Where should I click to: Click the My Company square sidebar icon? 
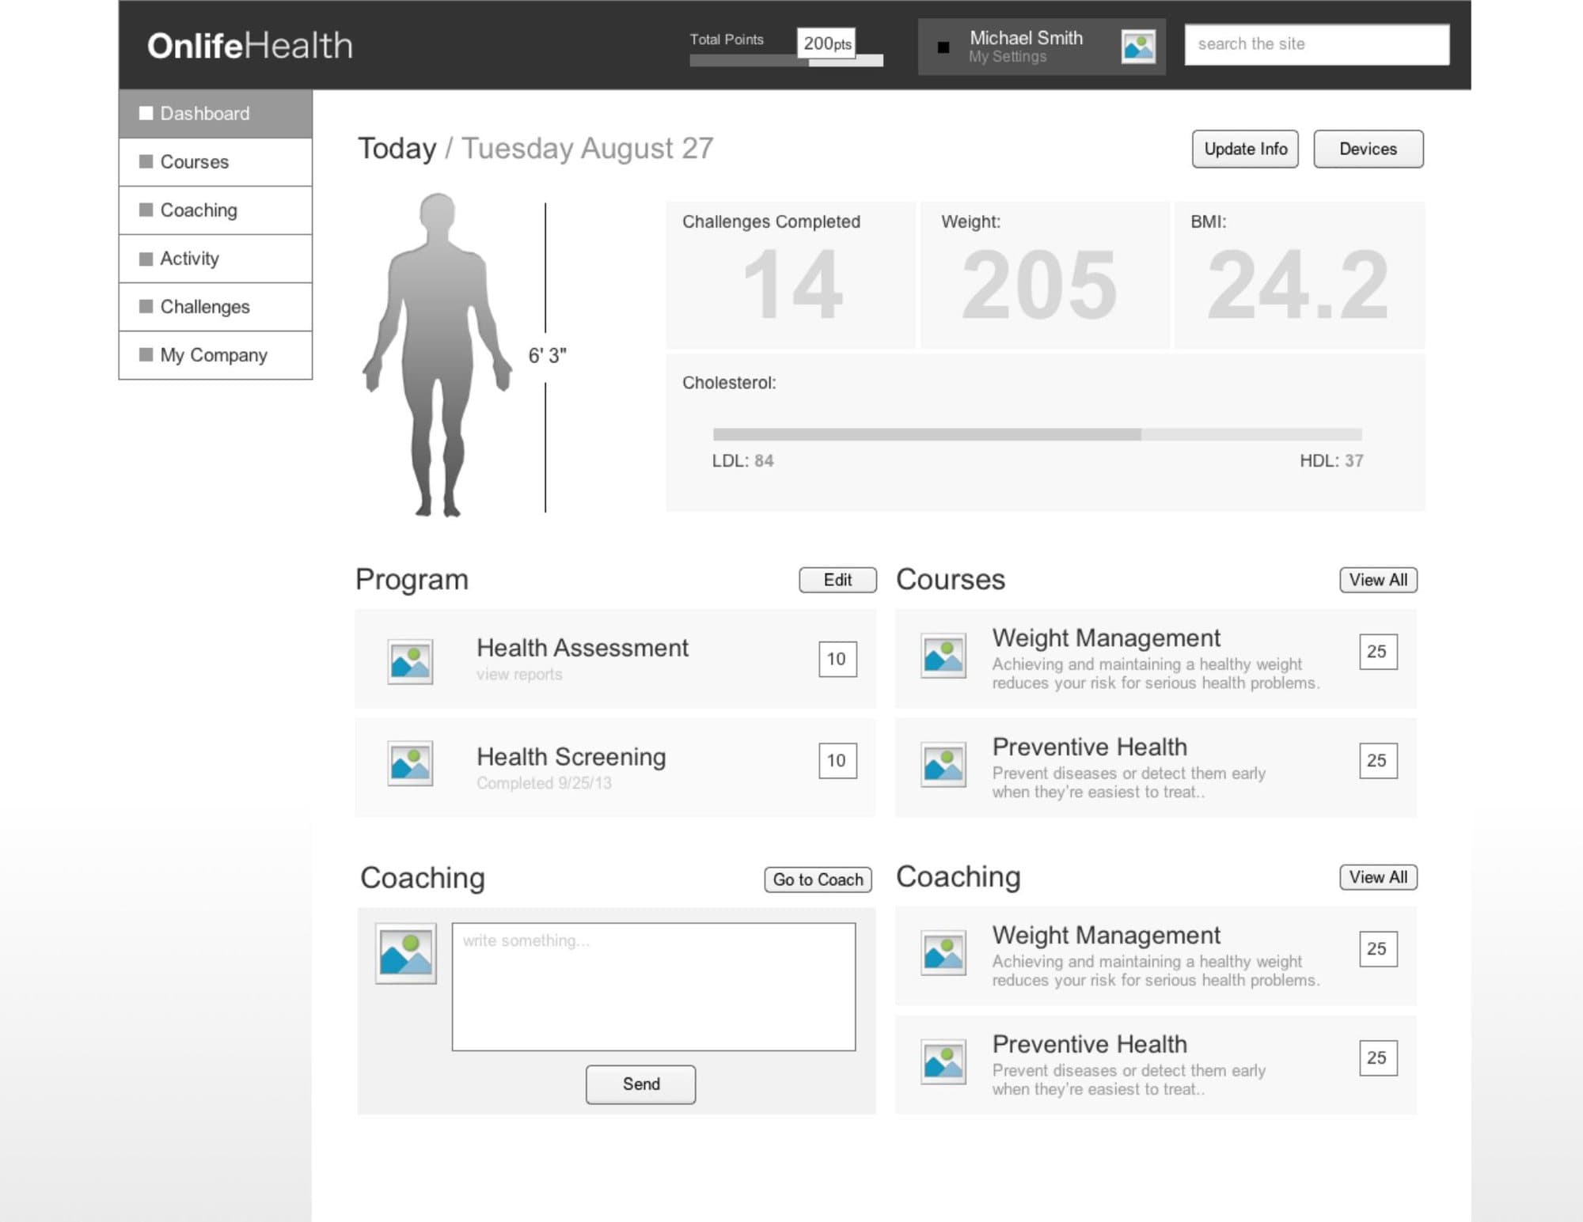tap(146, 354)
